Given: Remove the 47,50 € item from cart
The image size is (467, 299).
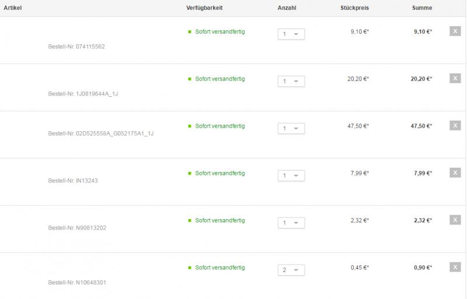Looking at the screenshot, I should (x=455, y=126).
